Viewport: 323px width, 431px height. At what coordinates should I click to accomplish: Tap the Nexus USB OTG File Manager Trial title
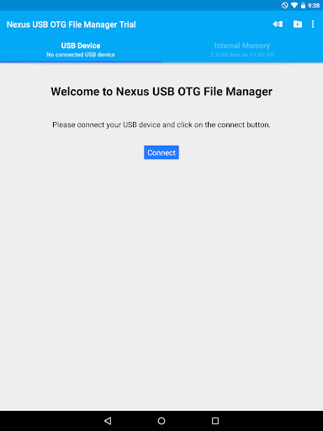71,24
